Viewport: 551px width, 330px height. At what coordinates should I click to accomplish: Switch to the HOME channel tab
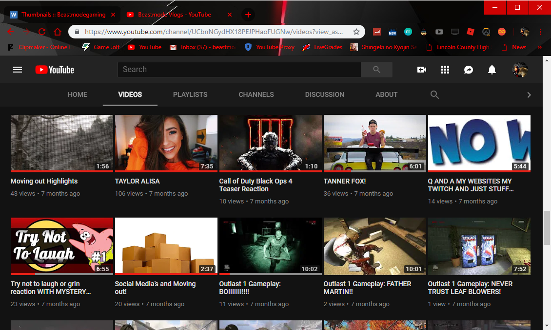tap(78, 95)
